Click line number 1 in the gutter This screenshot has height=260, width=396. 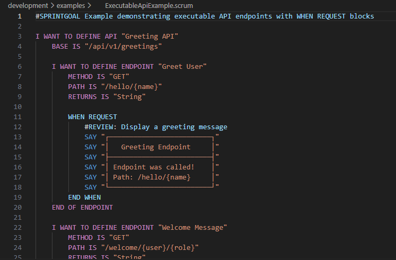tap(20, 16)
